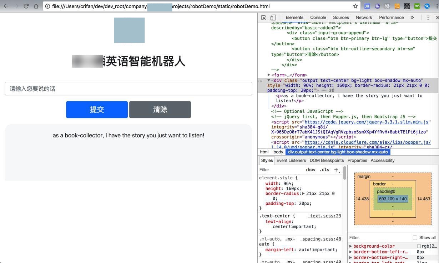Toggle the device toolbar icon in DevTools

273,17
